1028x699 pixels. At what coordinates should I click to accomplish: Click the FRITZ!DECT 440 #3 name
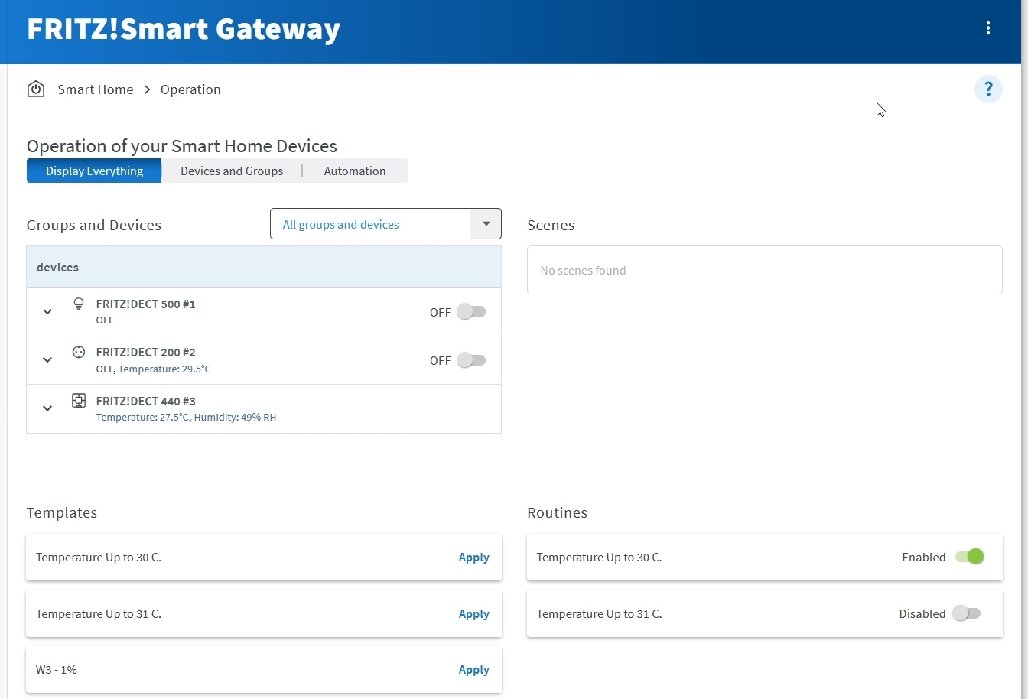point(146,401)
